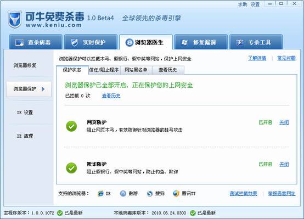Select 浏览器保护 in the sidebar
This screenshot has height=219, width=304.
click(x=29, y=89)
